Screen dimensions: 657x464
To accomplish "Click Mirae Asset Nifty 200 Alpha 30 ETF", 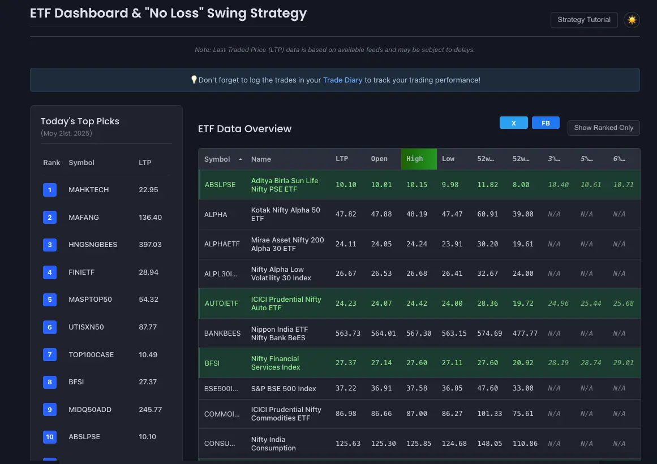I will pos(287,244).
